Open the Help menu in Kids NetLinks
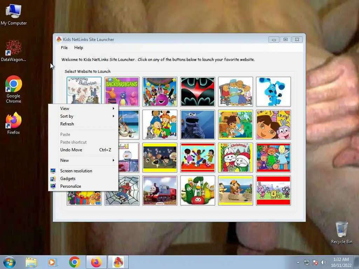The height and width of the screenshot is (269, 359). coord(79,48)
